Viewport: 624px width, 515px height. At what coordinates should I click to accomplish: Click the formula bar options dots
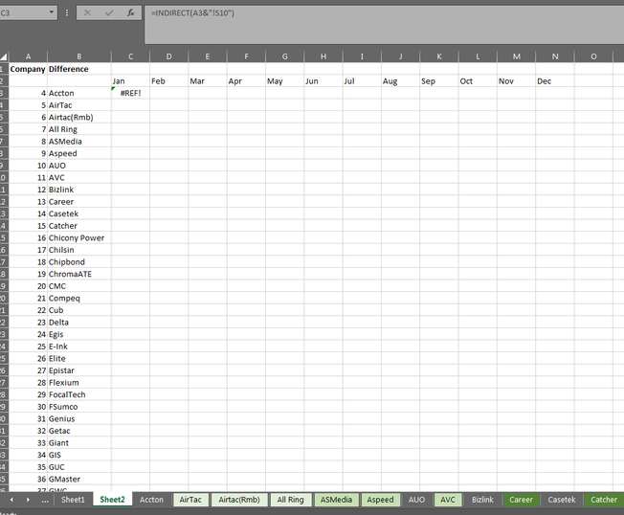click(67, 12)
